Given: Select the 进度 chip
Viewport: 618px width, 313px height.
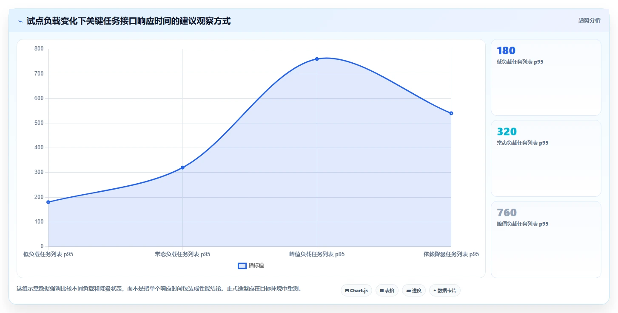Looking at the screenshot, I should [414, 291].
